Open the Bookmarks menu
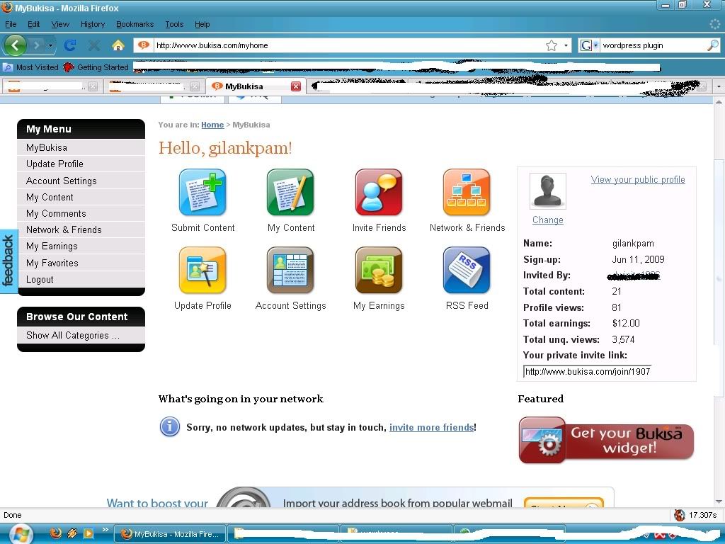The image size is (725, 544). (x=135, y=25)
